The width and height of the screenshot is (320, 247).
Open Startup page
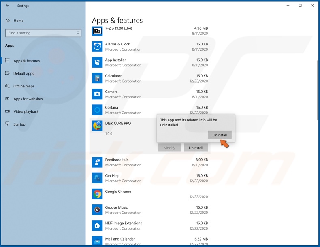tap(19, 124)
